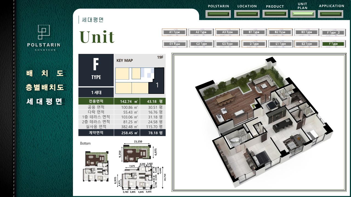This screenshot has width=351, height=197.
Task: Open 배치도 from the left sidebar
Action: pyautogui.click(x=45, y=73)
